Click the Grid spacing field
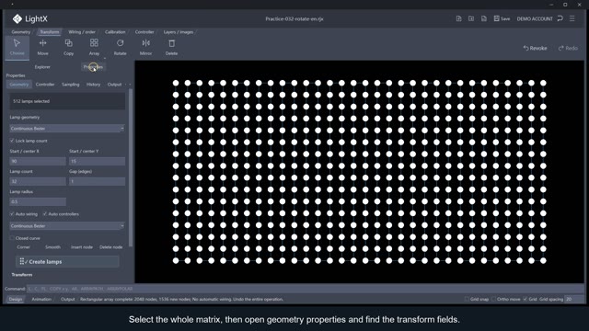589x331 pixels. (574, 299)
